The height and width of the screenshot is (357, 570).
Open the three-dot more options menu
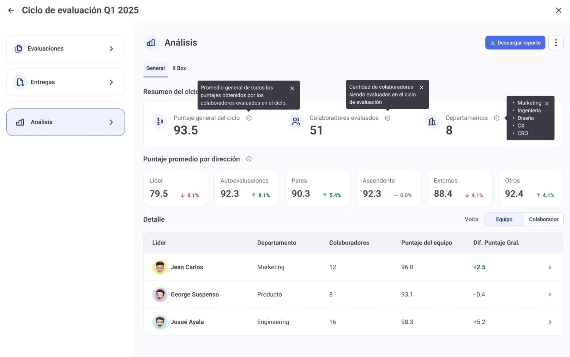point(556,43)
